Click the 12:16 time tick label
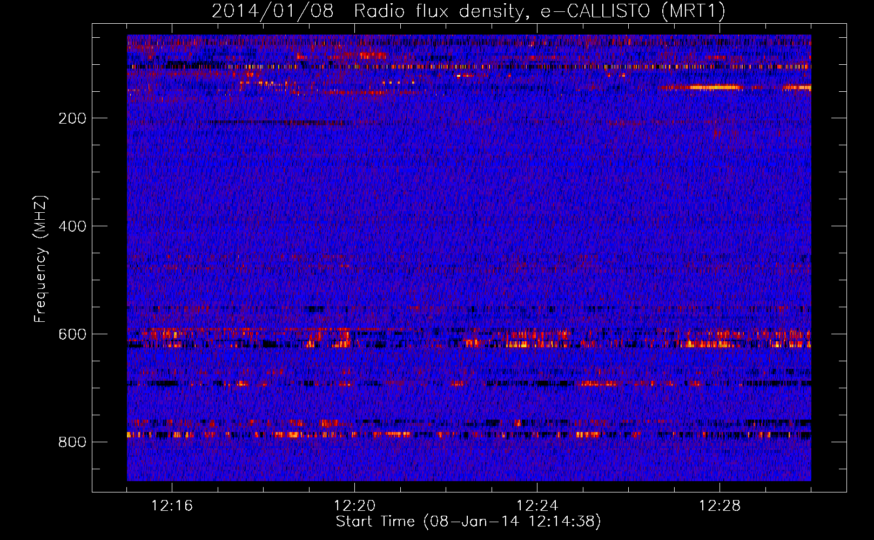Screen dimensions: 874x540 172,505
